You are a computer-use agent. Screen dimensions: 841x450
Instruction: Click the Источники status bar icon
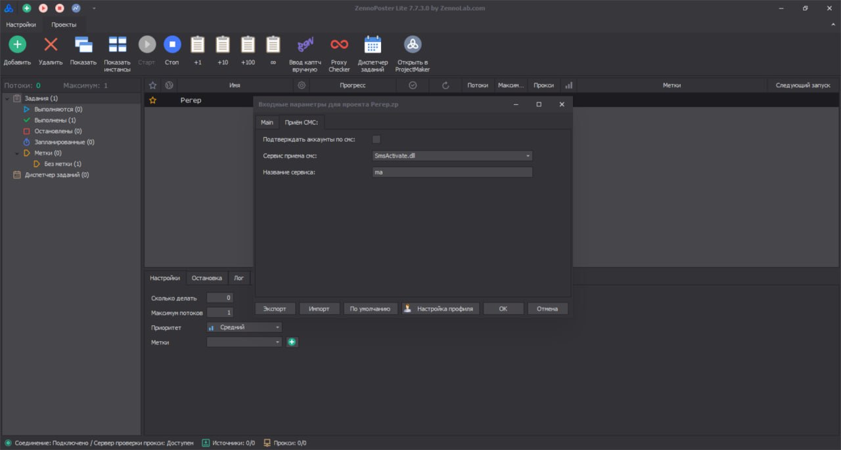pyautogui.click(x=206, y=443)
